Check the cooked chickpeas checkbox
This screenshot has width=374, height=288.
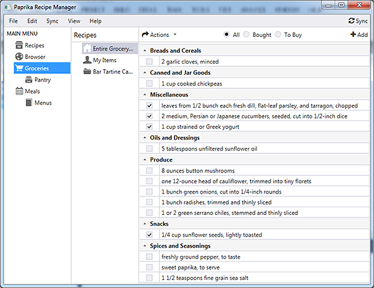pos(149,83)
